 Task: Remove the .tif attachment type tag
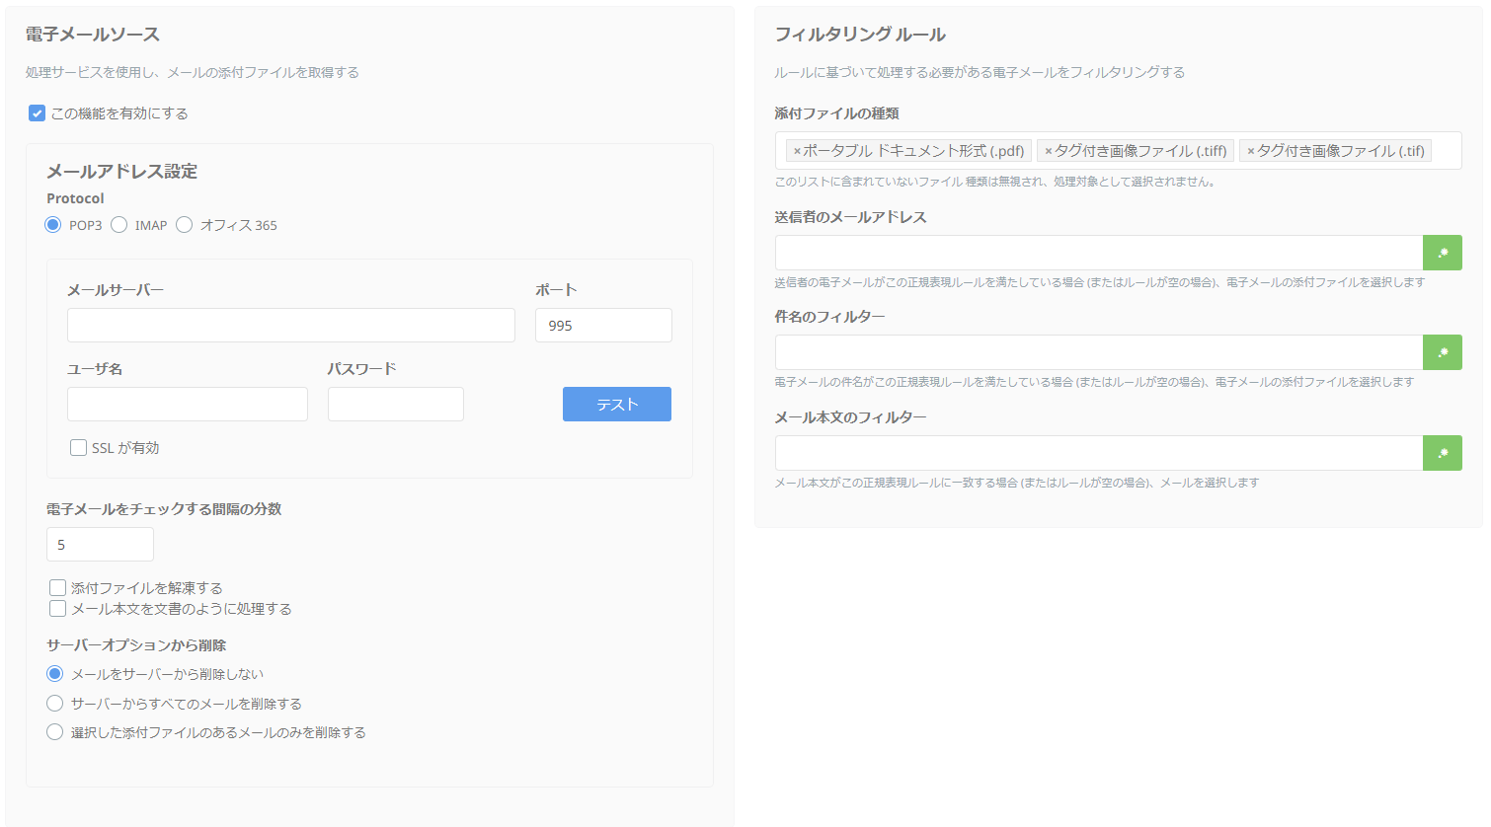[x=1251, y=151]
